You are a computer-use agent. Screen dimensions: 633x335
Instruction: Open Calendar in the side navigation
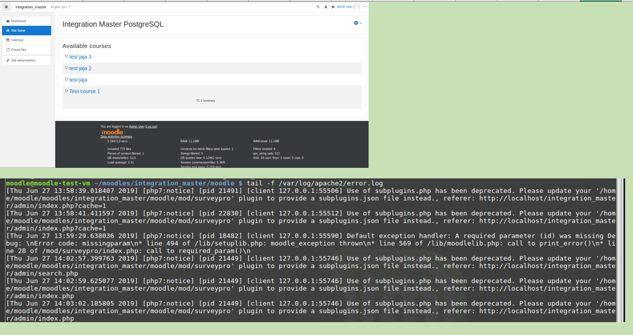click(27, 40)
